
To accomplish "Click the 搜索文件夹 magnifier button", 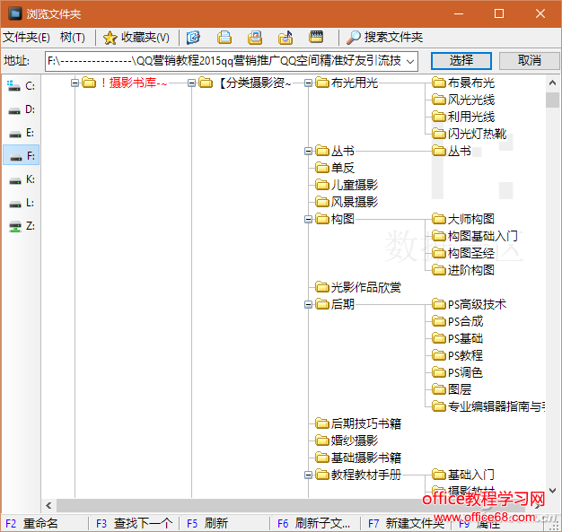I will 384,38.
